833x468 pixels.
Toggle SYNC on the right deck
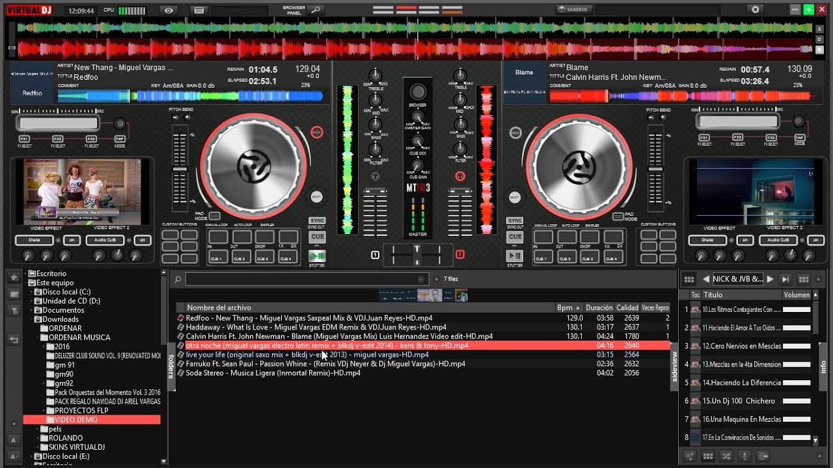pos(515,220)
